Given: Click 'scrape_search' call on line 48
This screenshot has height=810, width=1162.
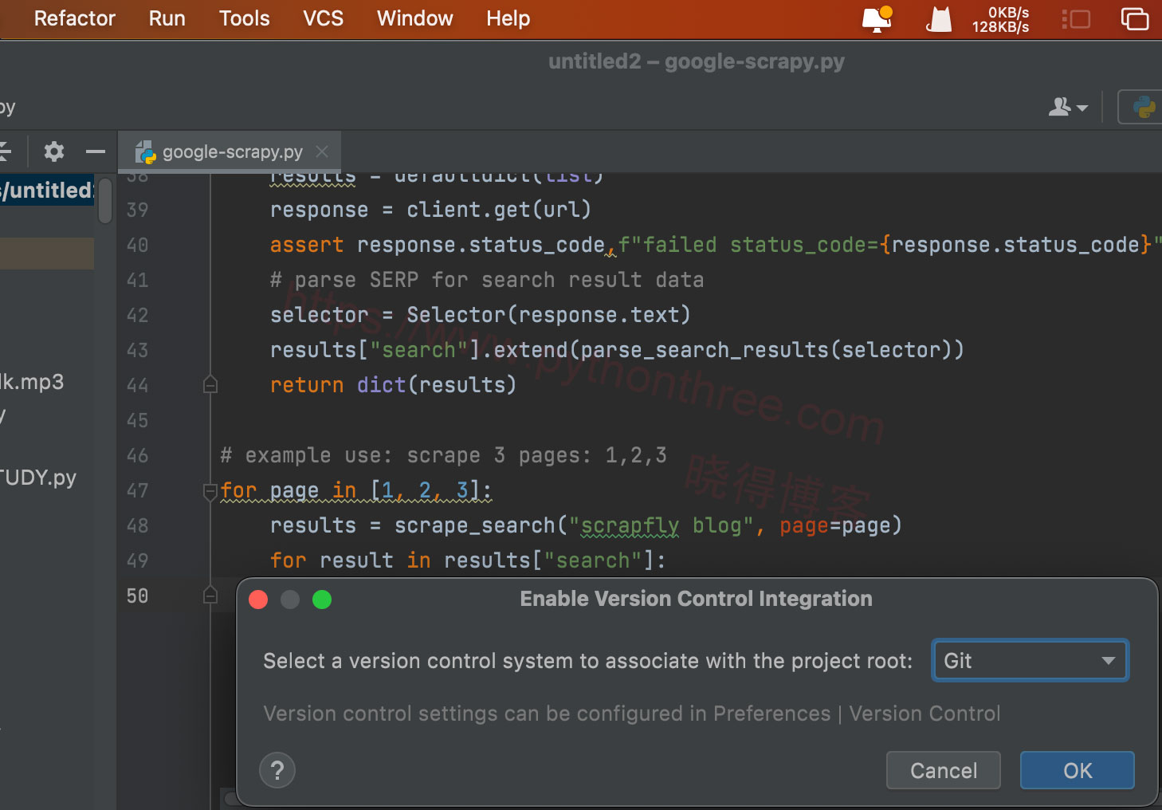Looking at the screenshot, I should point(475,525).
